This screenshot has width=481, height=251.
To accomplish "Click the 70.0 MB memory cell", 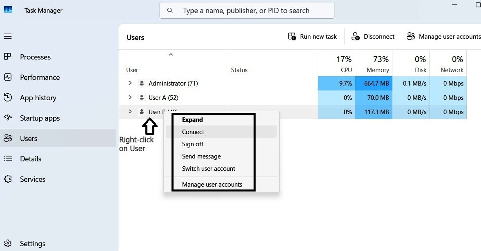I will coord(374,98).
